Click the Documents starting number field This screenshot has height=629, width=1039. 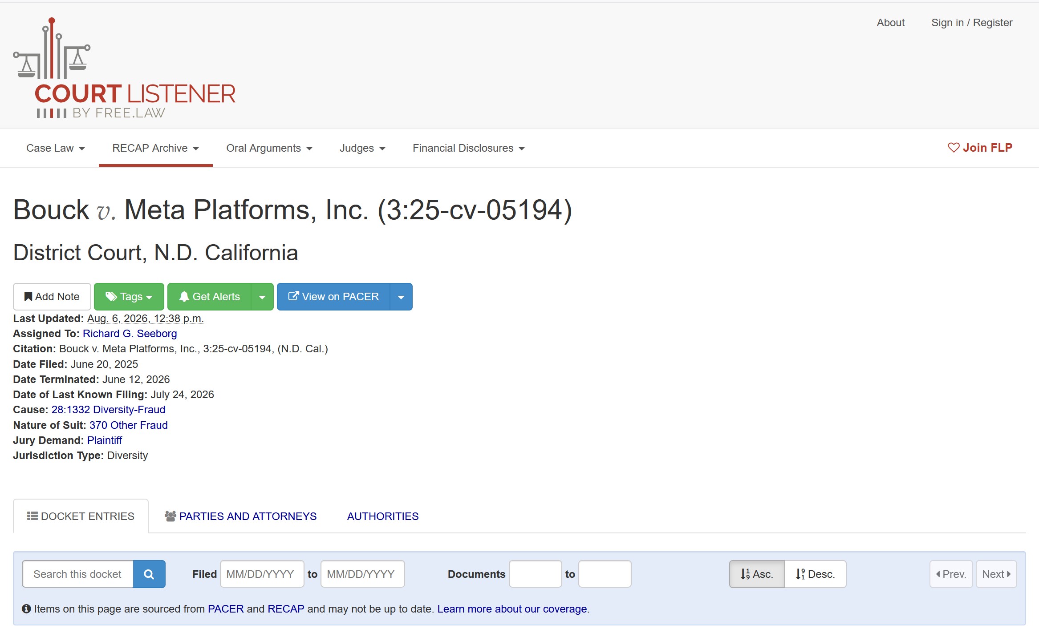tap(536, 574)
